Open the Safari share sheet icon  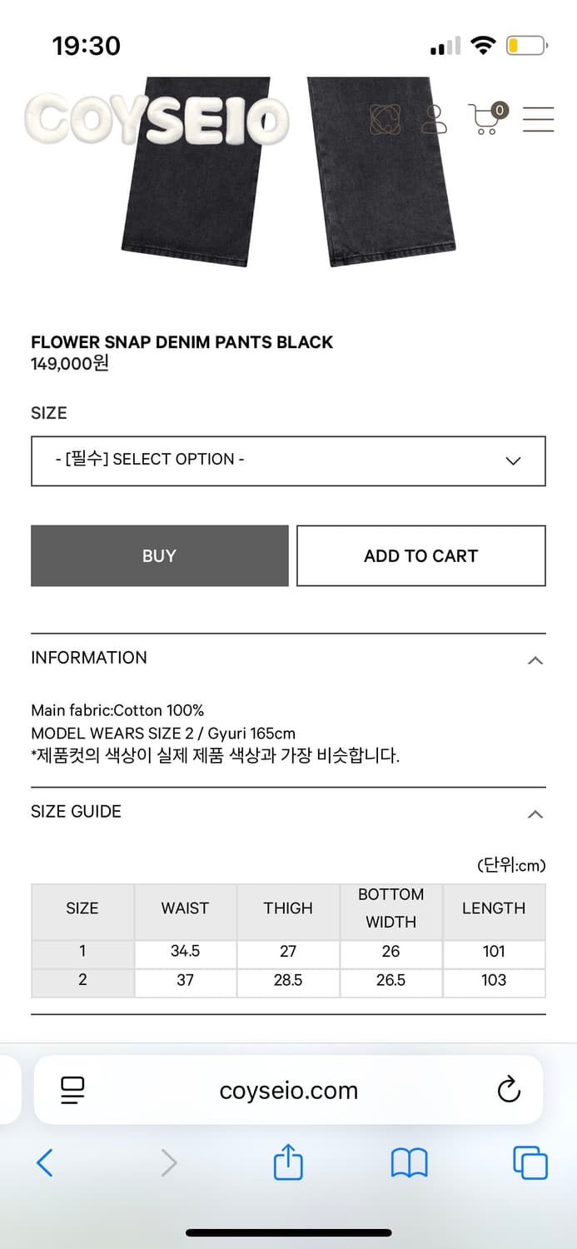(x=288, y=1162)
